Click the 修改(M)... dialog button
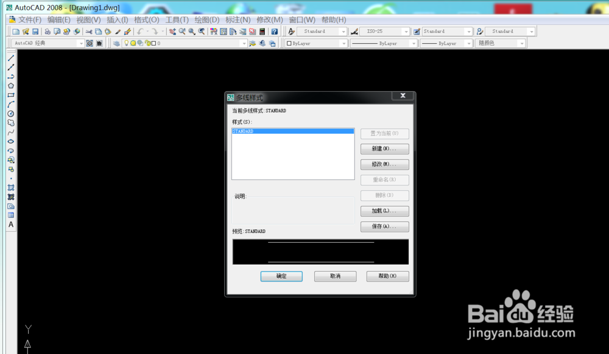This screenshot has width=609, height=354. [x=384, y=164]
